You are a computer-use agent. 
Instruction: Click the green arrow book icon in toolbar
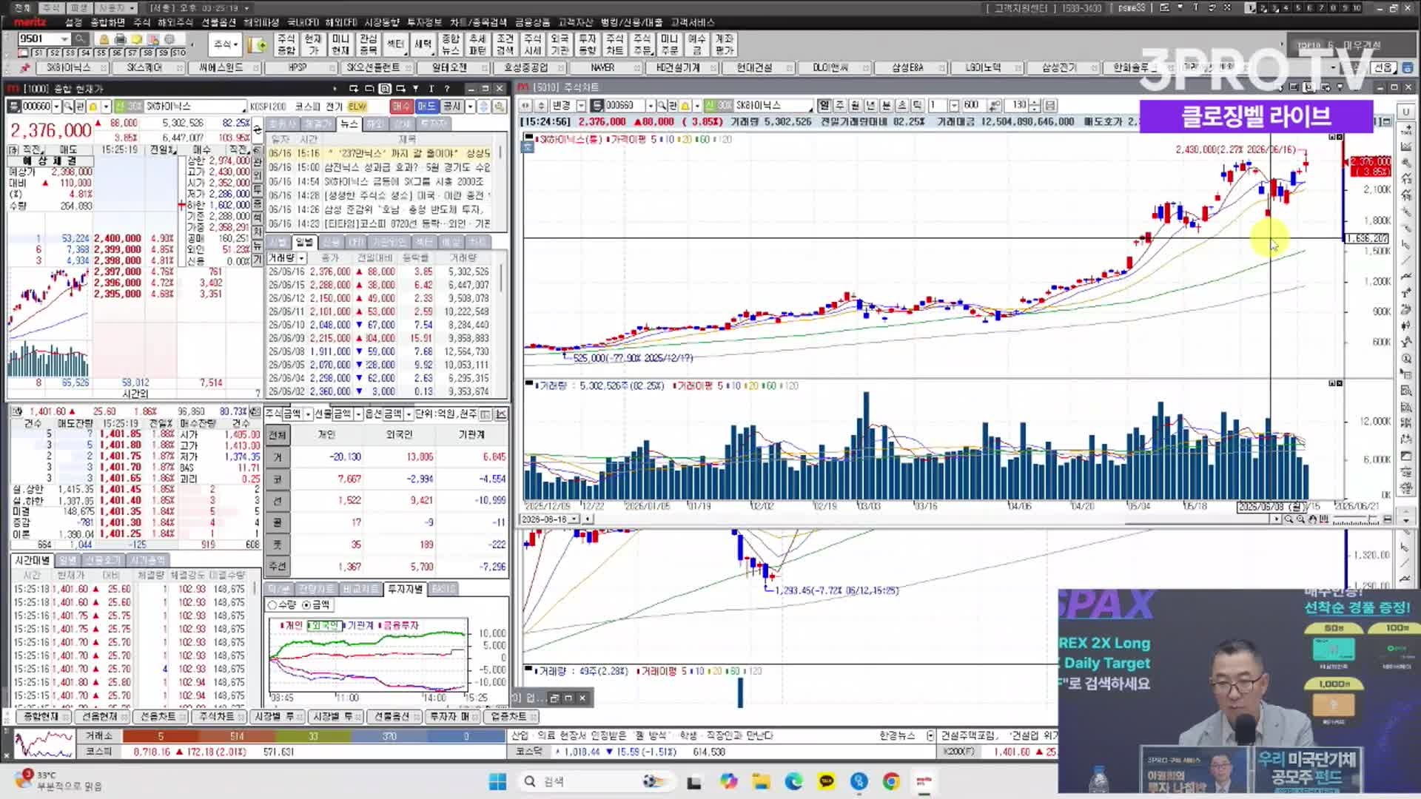(258, 45)
